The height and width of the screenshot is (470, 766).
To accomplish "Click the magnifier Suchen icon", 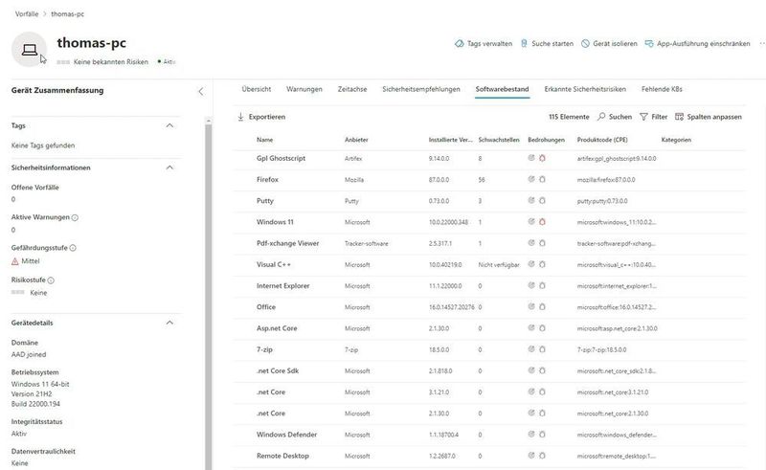I will 601,116.
